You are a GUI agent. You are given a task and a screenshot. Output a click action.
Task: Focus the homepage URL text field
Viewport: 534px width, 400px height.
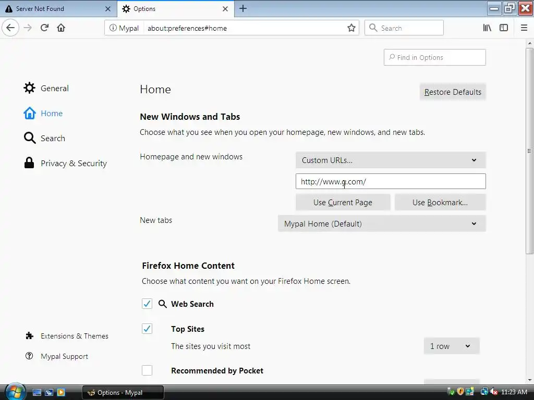coord(391,181)
